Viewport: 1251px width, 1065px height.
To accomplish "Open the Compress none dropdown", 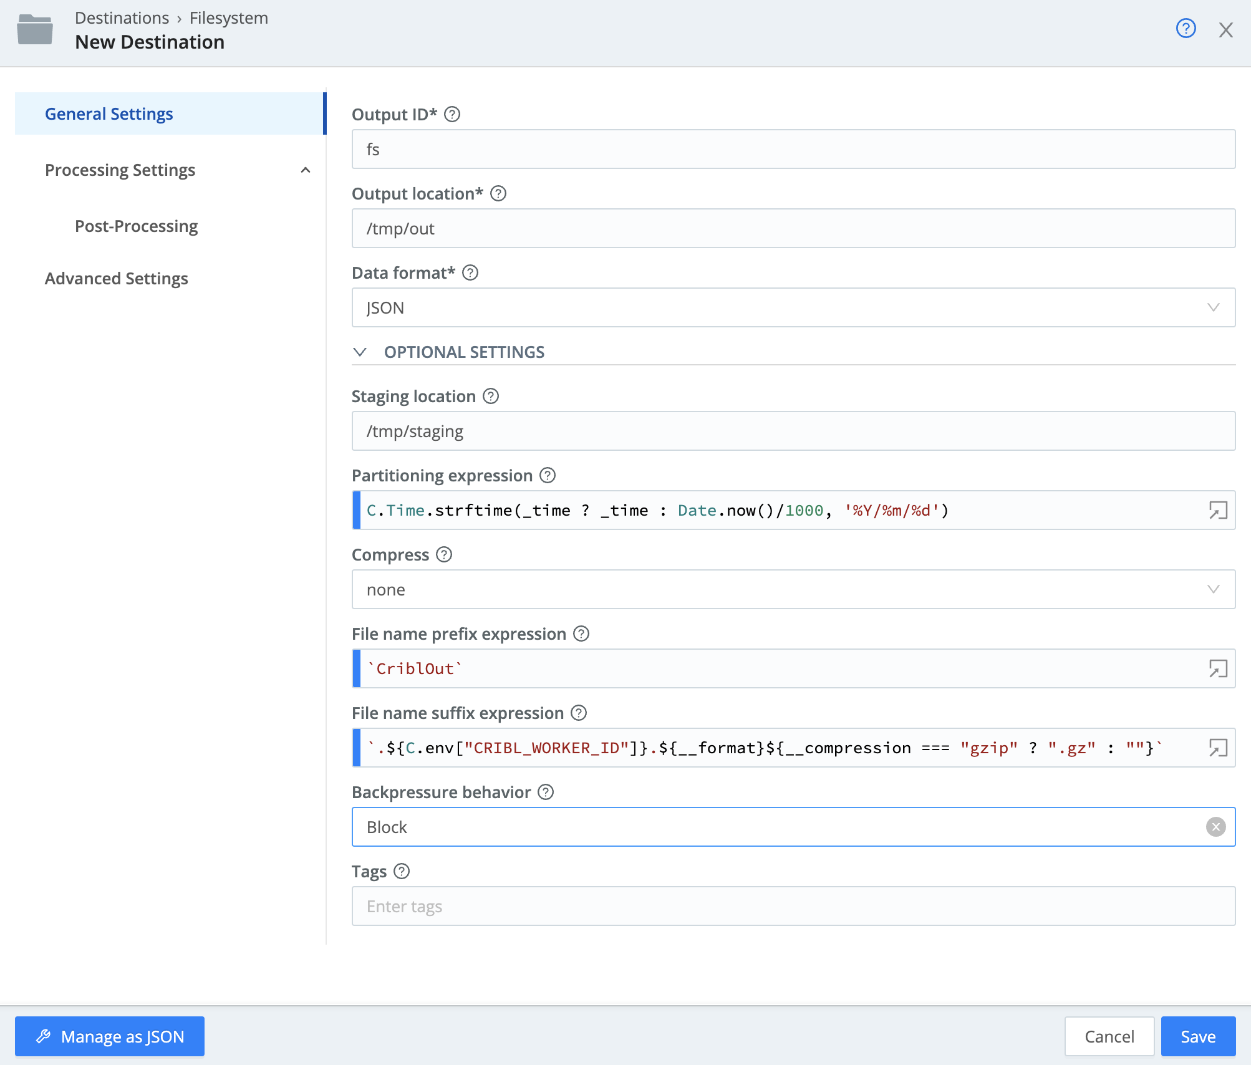I will pyautogui.click(x=793, y=589).
